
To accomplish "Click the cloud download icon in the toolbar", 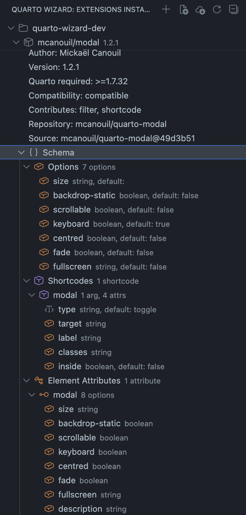I will pos(200,9).
